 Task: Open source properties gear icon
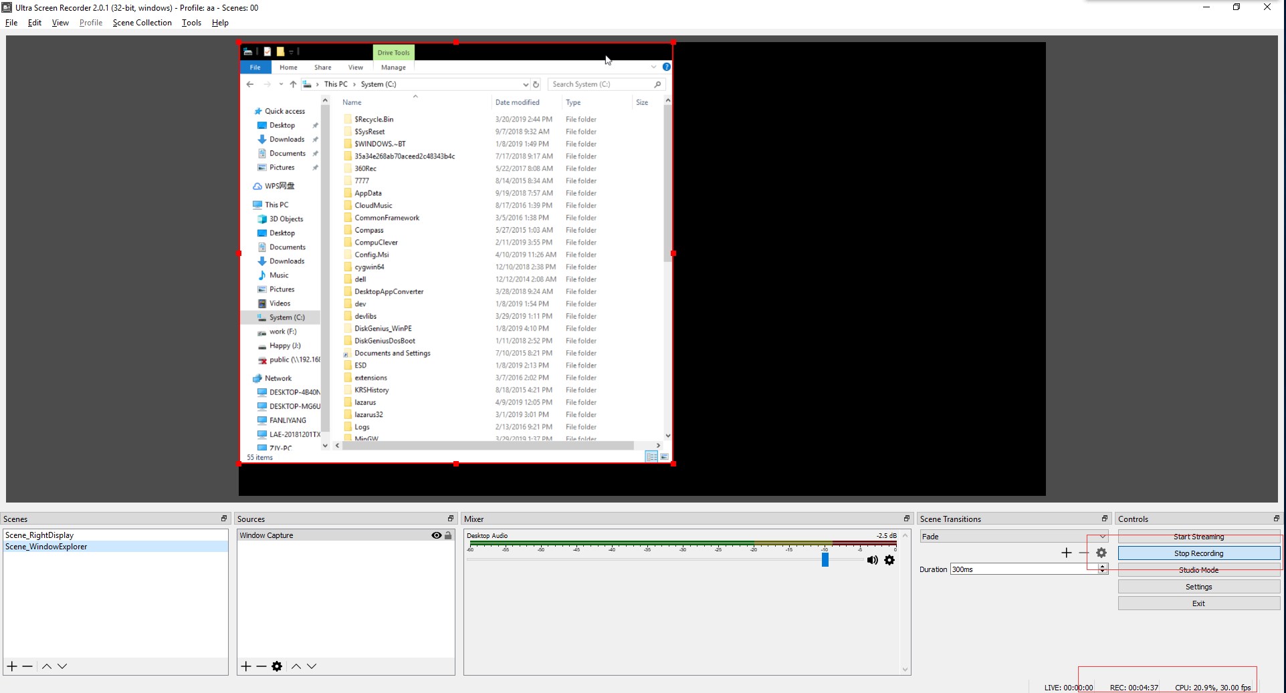tap(277, 666)
